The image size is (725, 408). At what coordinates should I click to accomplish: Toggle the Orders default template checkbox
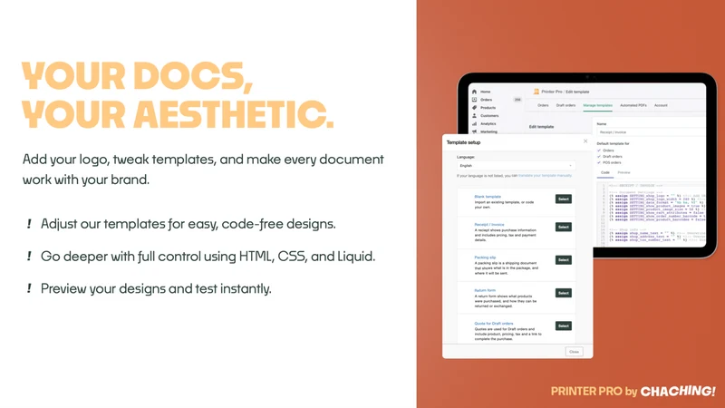(x=599, y=151)
